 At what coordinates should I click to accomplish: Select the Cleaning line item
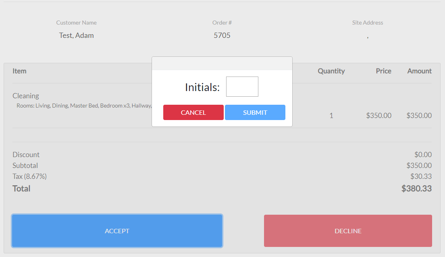pyautogui.click(x=26, y=96)
